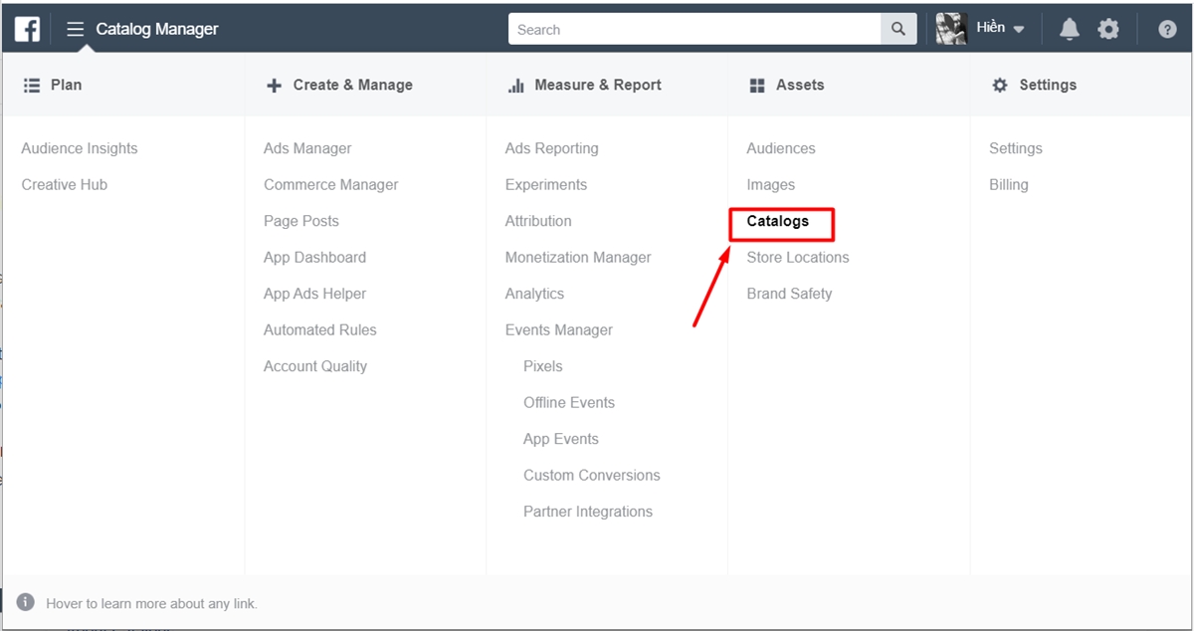Image resolution: width=1194 pixels, height=631 pixels.
Task: Open Settings link in Settings column
Action: 1016,148
